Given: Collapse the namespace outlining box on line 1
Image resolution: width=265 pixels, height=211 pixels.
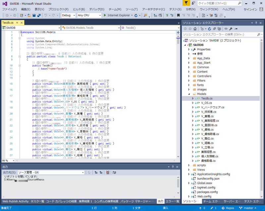Looking at the screenshot, I should [20, 32].
